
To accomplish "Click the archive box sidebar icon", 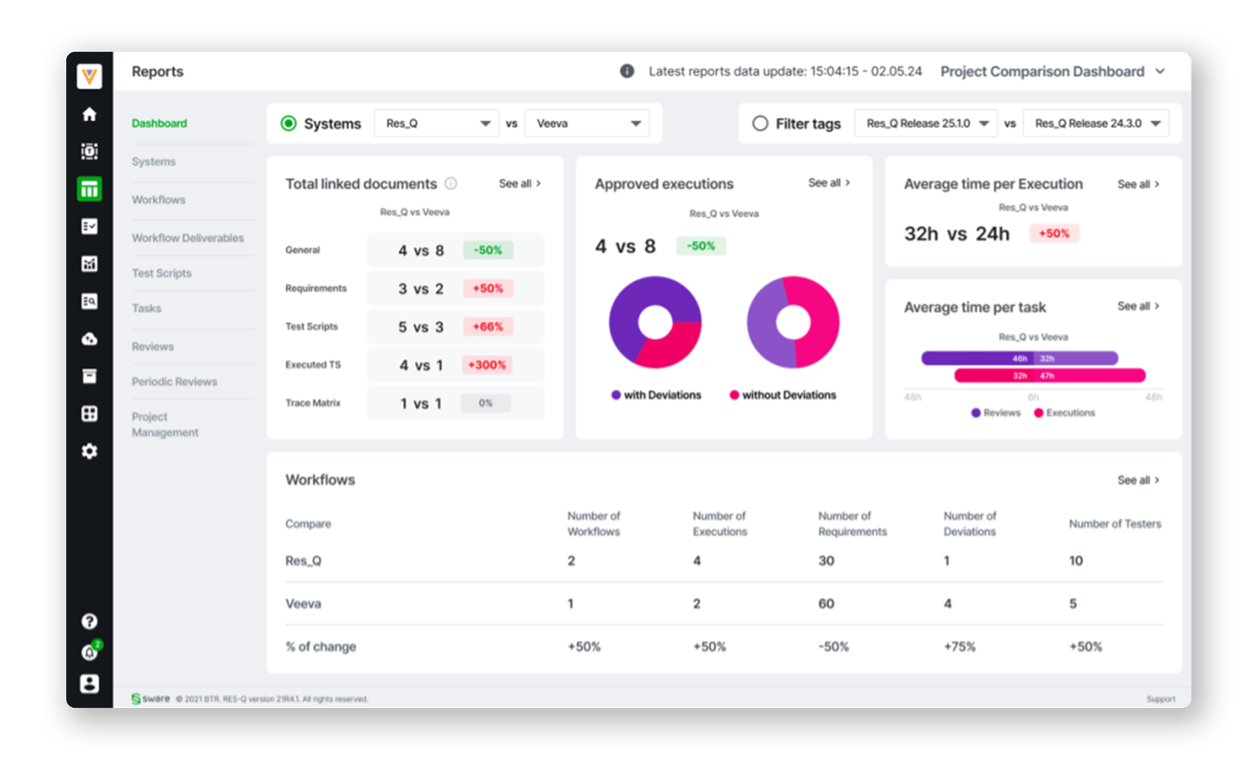I will coord(89,376).
